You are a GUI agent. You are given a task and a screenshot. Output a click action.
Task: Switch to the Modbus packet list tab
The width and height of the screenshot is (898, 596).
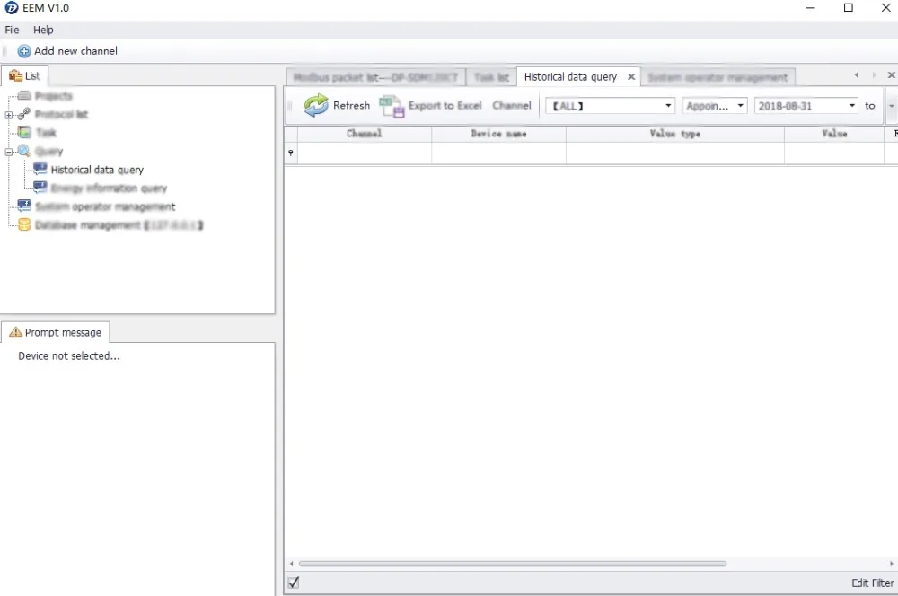(375, 77)
